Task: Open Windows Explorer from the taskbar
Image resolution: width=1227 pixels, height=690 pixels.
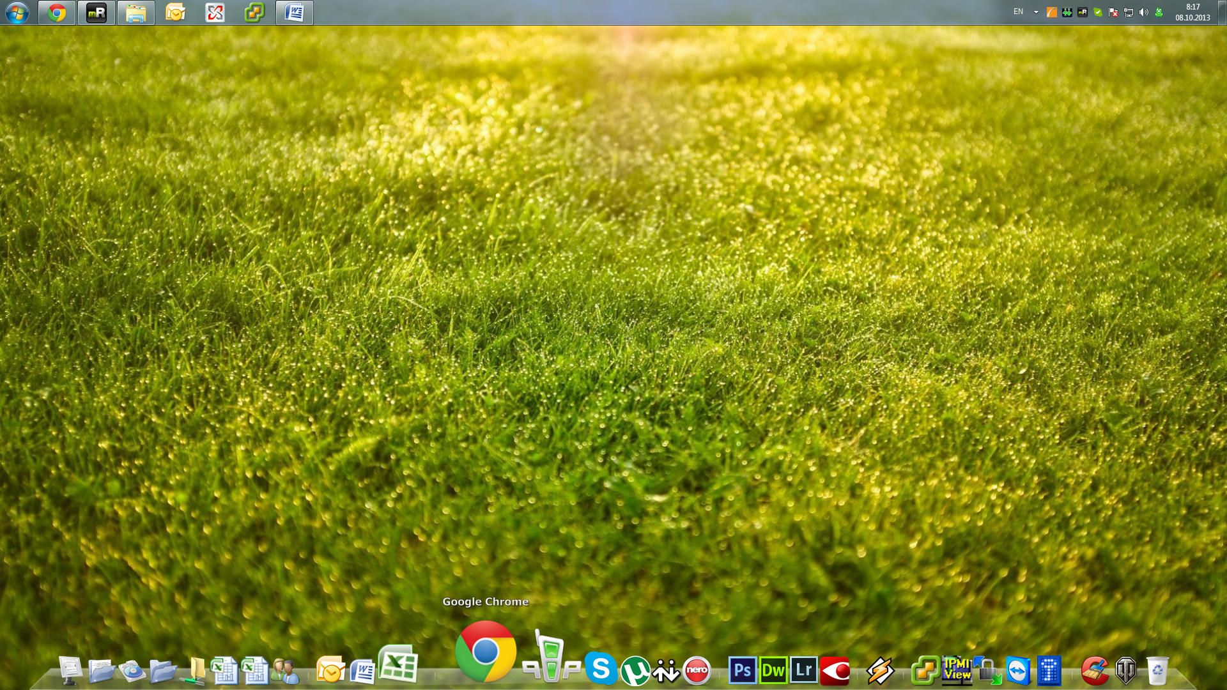Action: [136, 13]
